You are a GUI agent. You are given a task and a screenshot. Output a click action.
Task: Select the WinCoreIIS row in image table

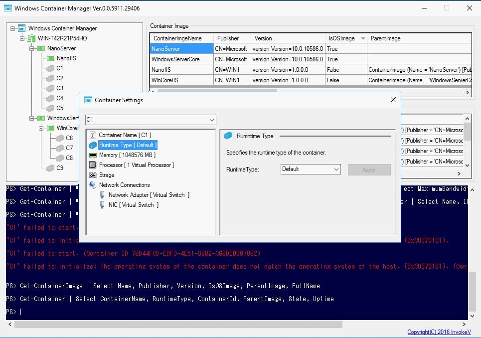(311, 80)
